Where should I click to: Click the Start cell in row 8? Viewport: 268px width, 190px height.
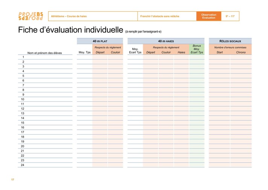219,90
